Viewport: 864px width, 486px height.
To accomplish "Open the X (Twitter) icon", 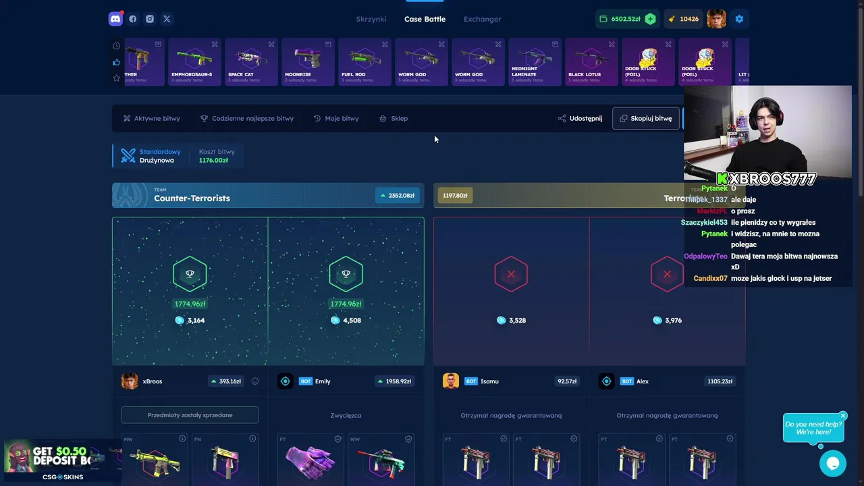I will tap(167, 19).
